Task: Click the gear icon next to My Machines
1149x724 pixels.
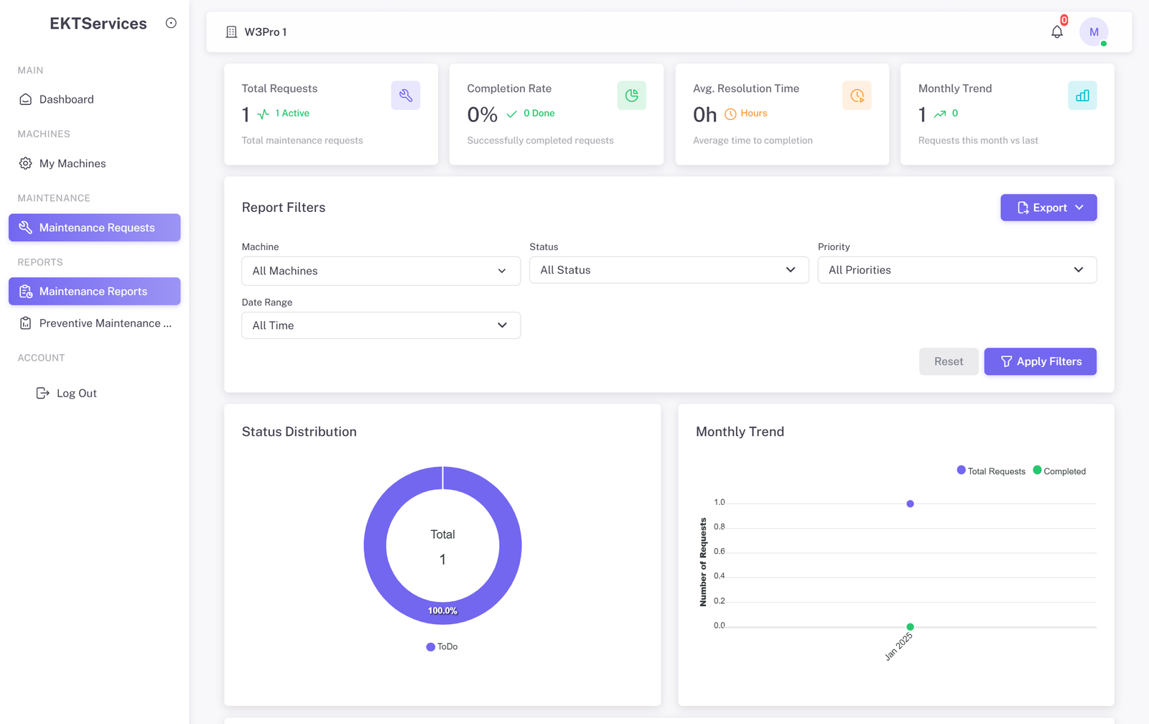Action: (26, 163)
